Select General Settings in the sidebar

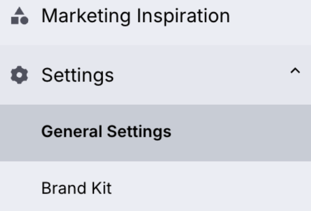click(x=106, y=132)
